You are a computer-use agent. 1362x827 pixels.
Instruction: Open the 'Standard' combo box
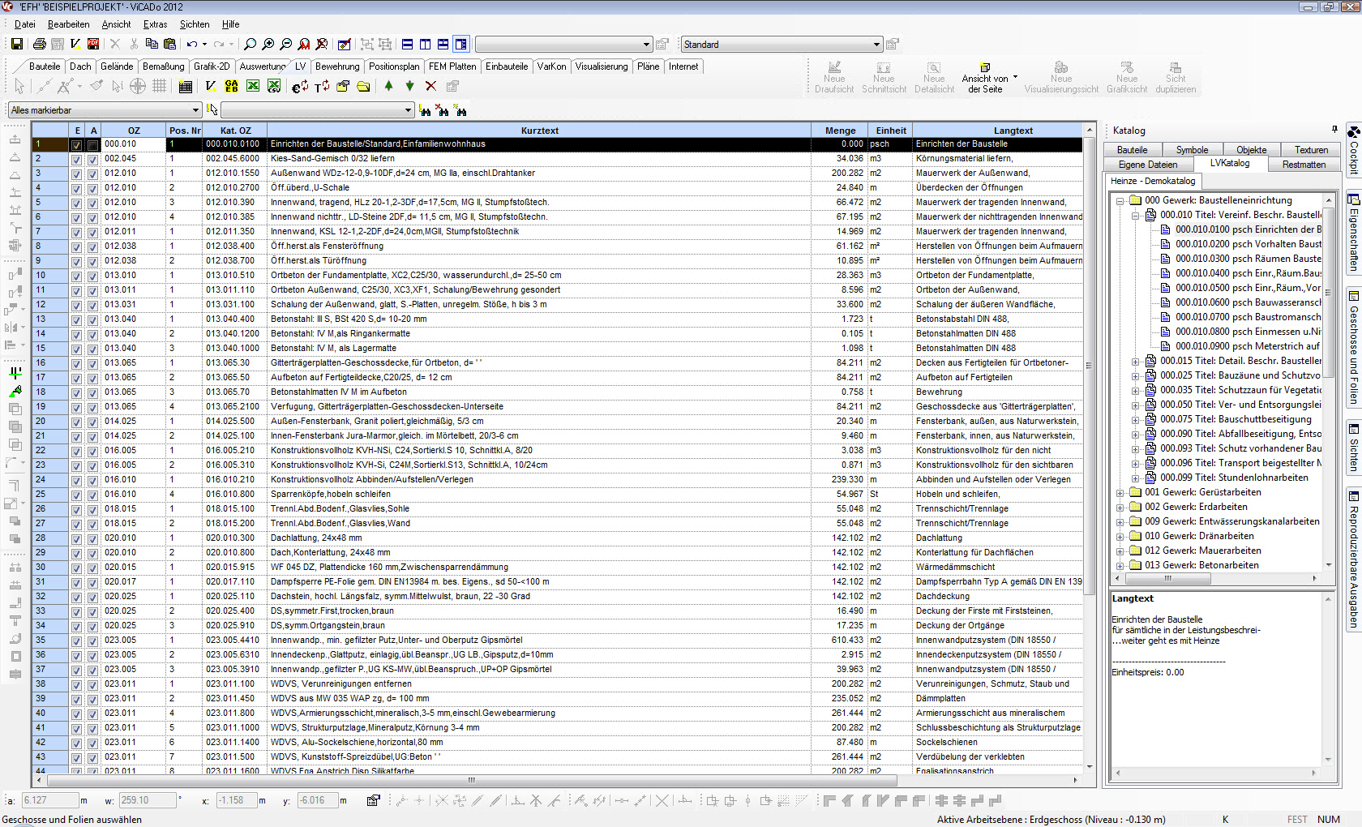[782, 45]
